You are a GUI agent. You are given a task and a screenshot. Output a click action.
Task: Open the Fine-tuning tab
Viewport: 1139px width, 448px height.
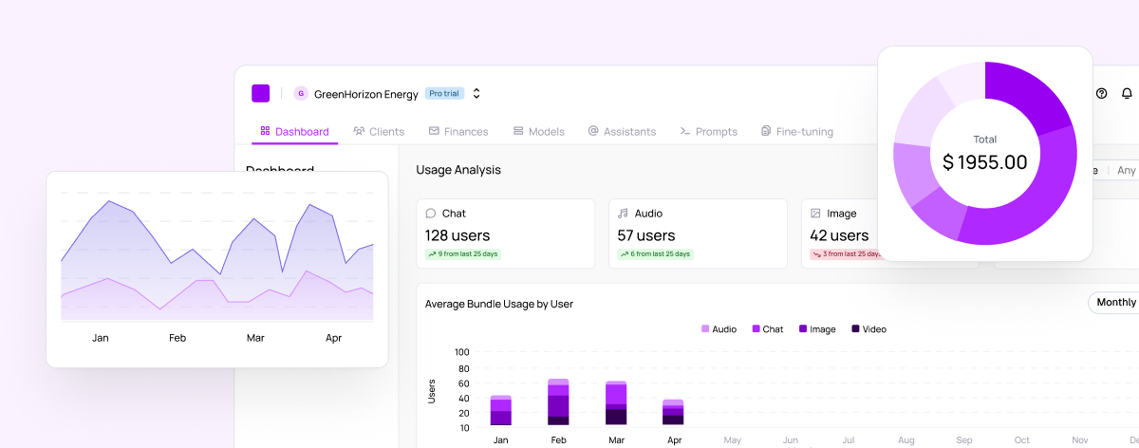pos(797,131)
